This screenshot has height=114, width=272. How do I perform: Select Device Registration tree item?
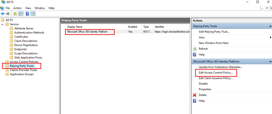click(26, 45)
